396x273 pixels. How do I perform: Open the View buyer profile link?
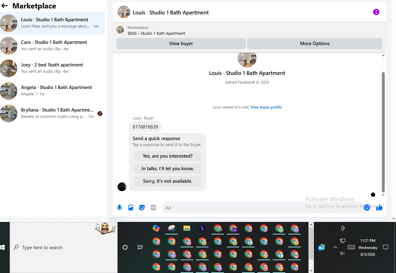click(x=266, y=107)
